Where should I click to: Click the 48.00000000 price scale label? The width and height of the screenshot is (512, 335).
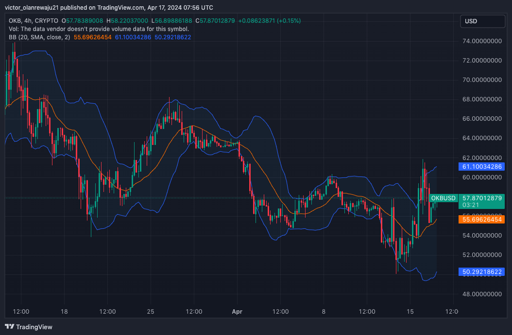pyautogui.click(x=481, y=294)
